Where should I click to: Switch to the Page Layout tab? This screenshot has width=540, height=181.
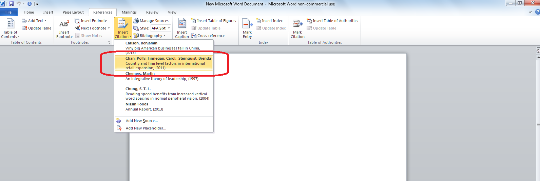point(73,12)
